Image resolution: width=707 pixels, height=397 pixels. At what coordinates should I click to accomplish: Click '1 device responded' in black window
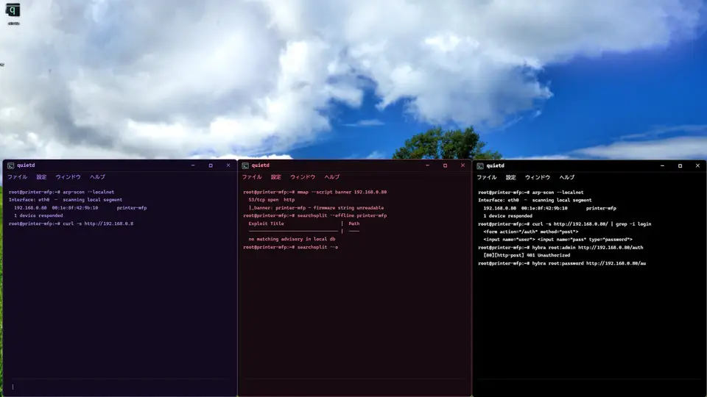[507, 216]
